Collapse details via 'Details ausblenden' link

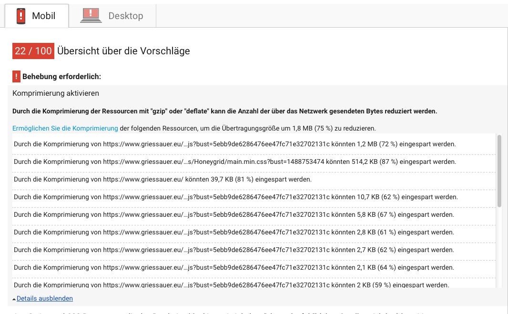coord(45,298)
